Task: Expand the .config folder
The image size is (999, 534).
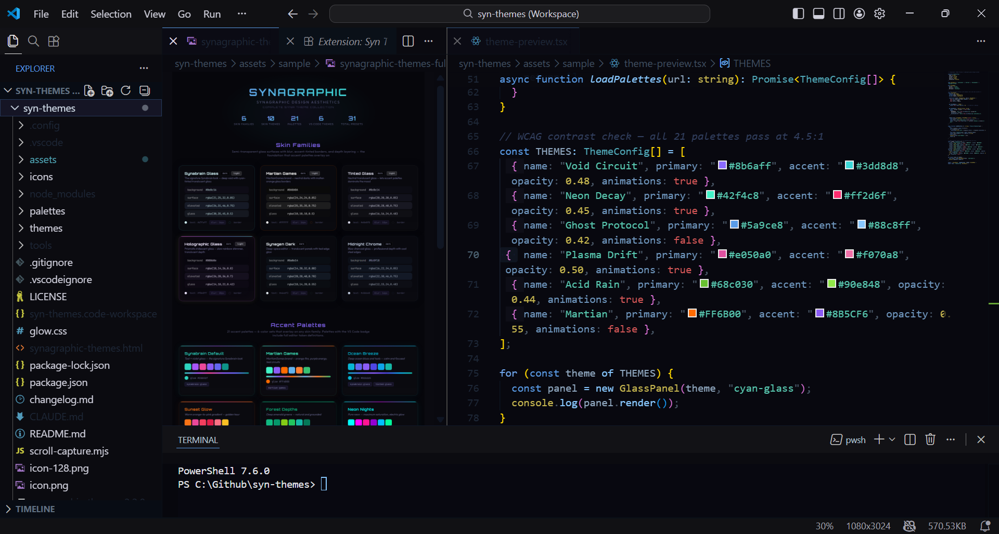Action: tap(21, 125)
